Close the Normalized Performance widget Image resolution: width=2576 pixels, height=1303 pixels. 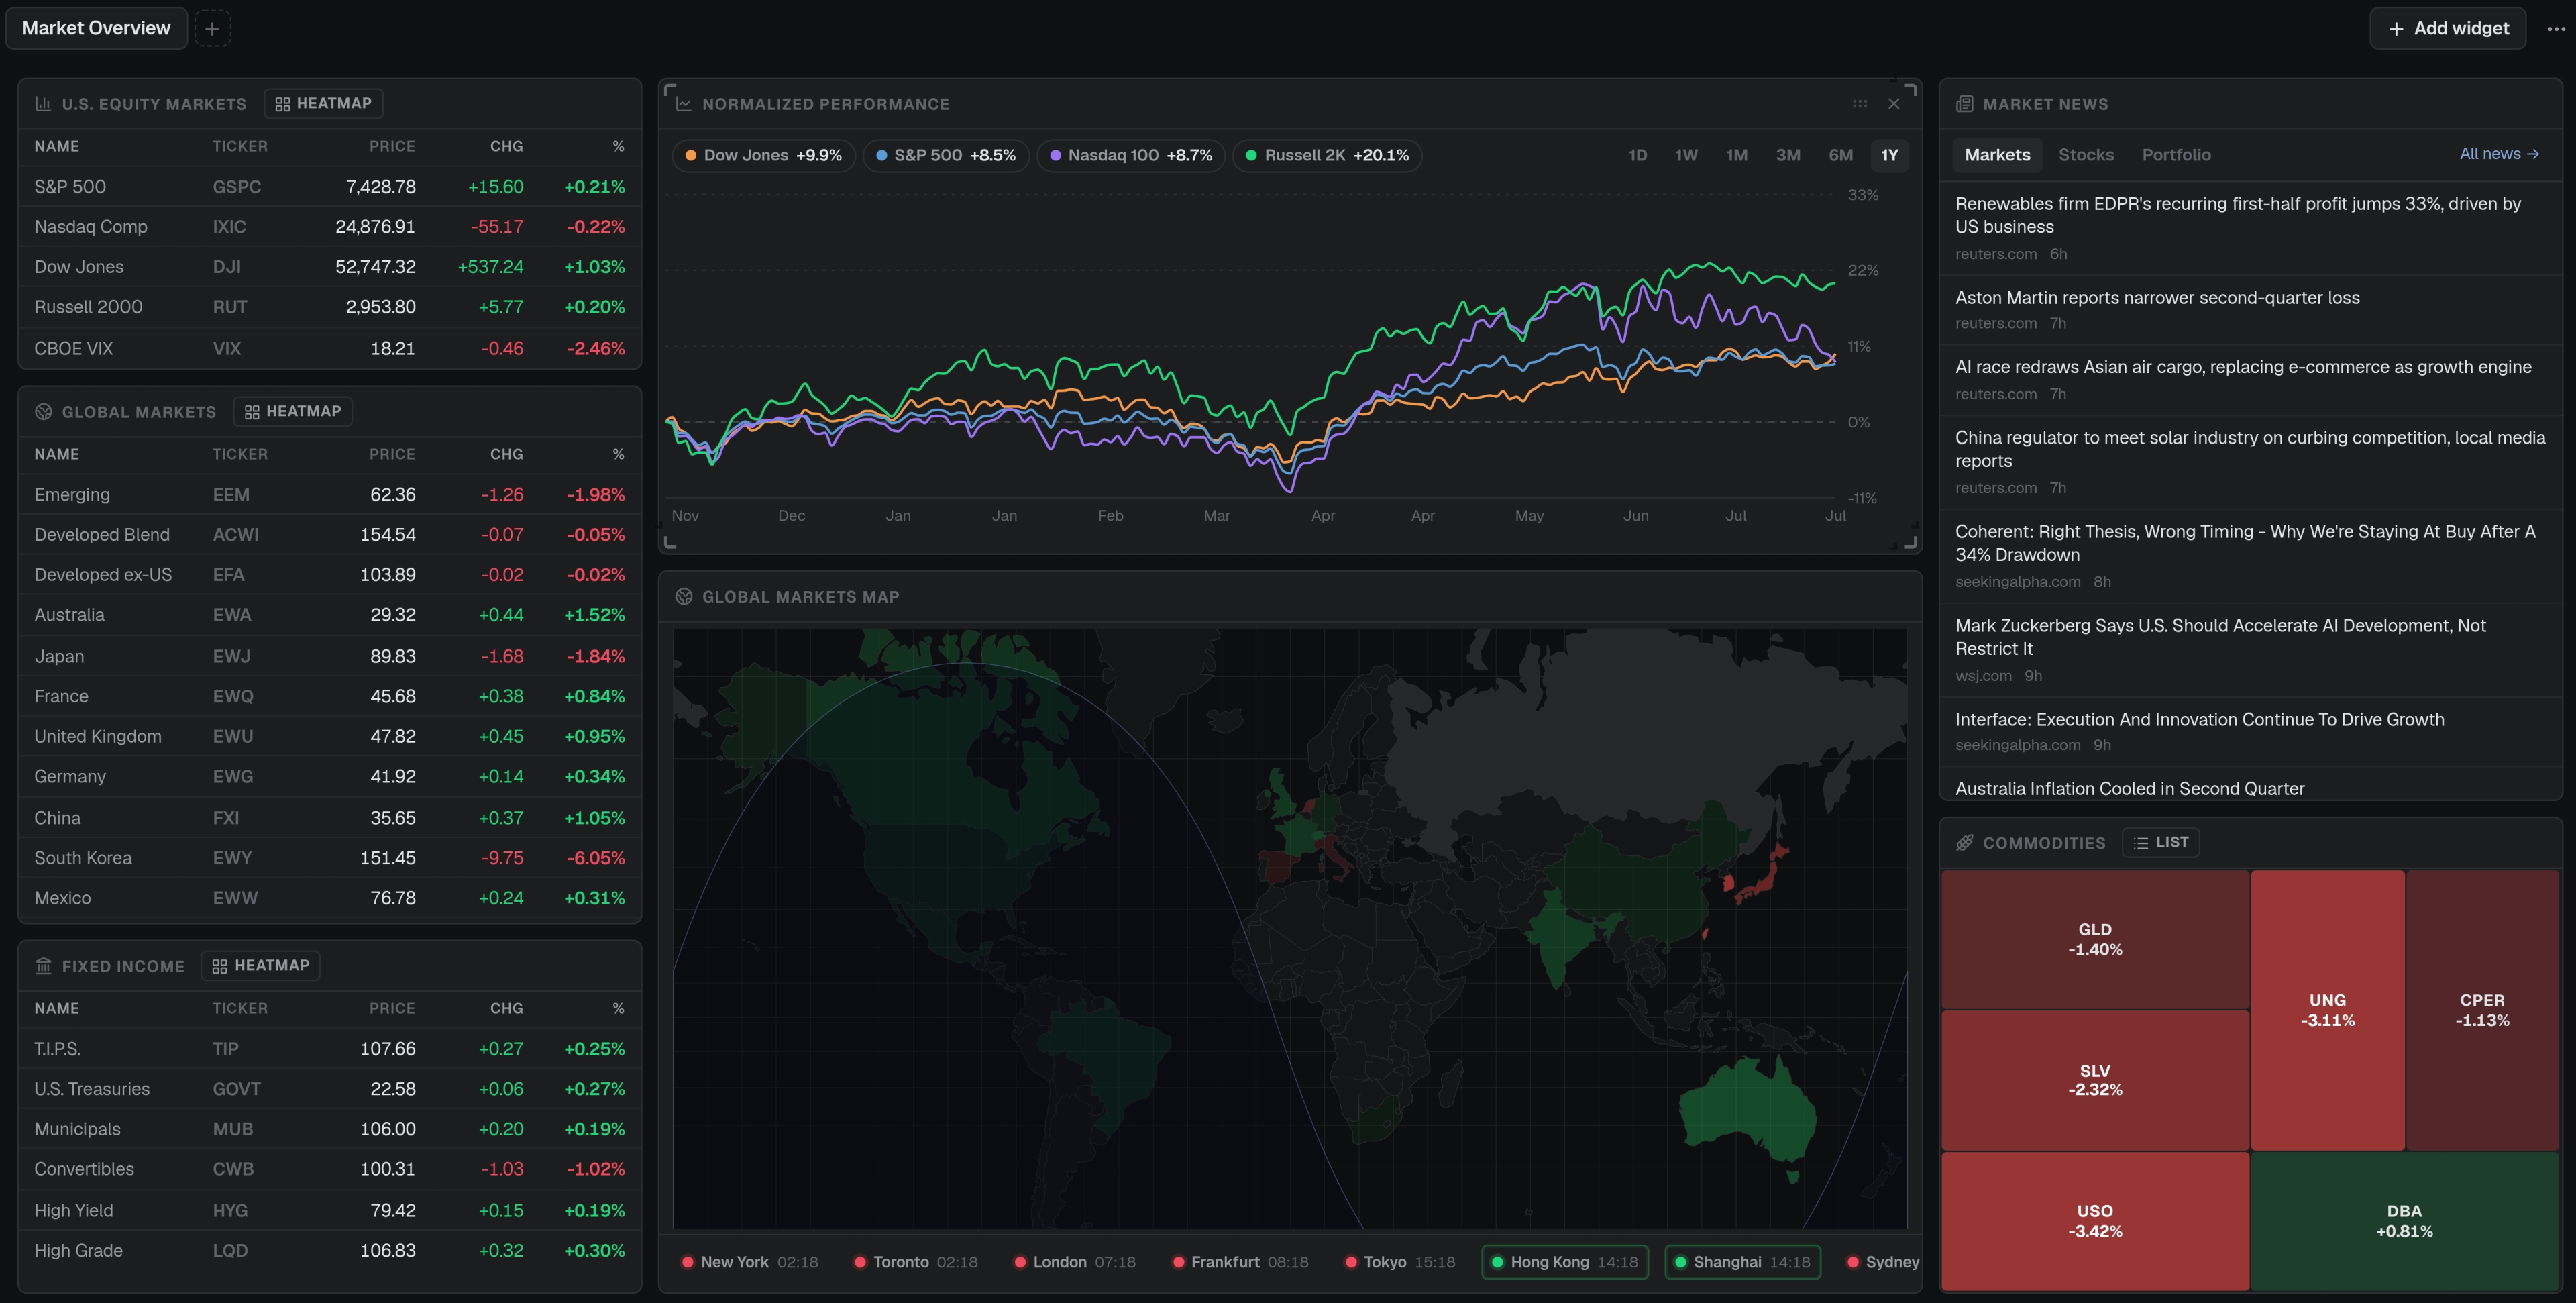1894,104
